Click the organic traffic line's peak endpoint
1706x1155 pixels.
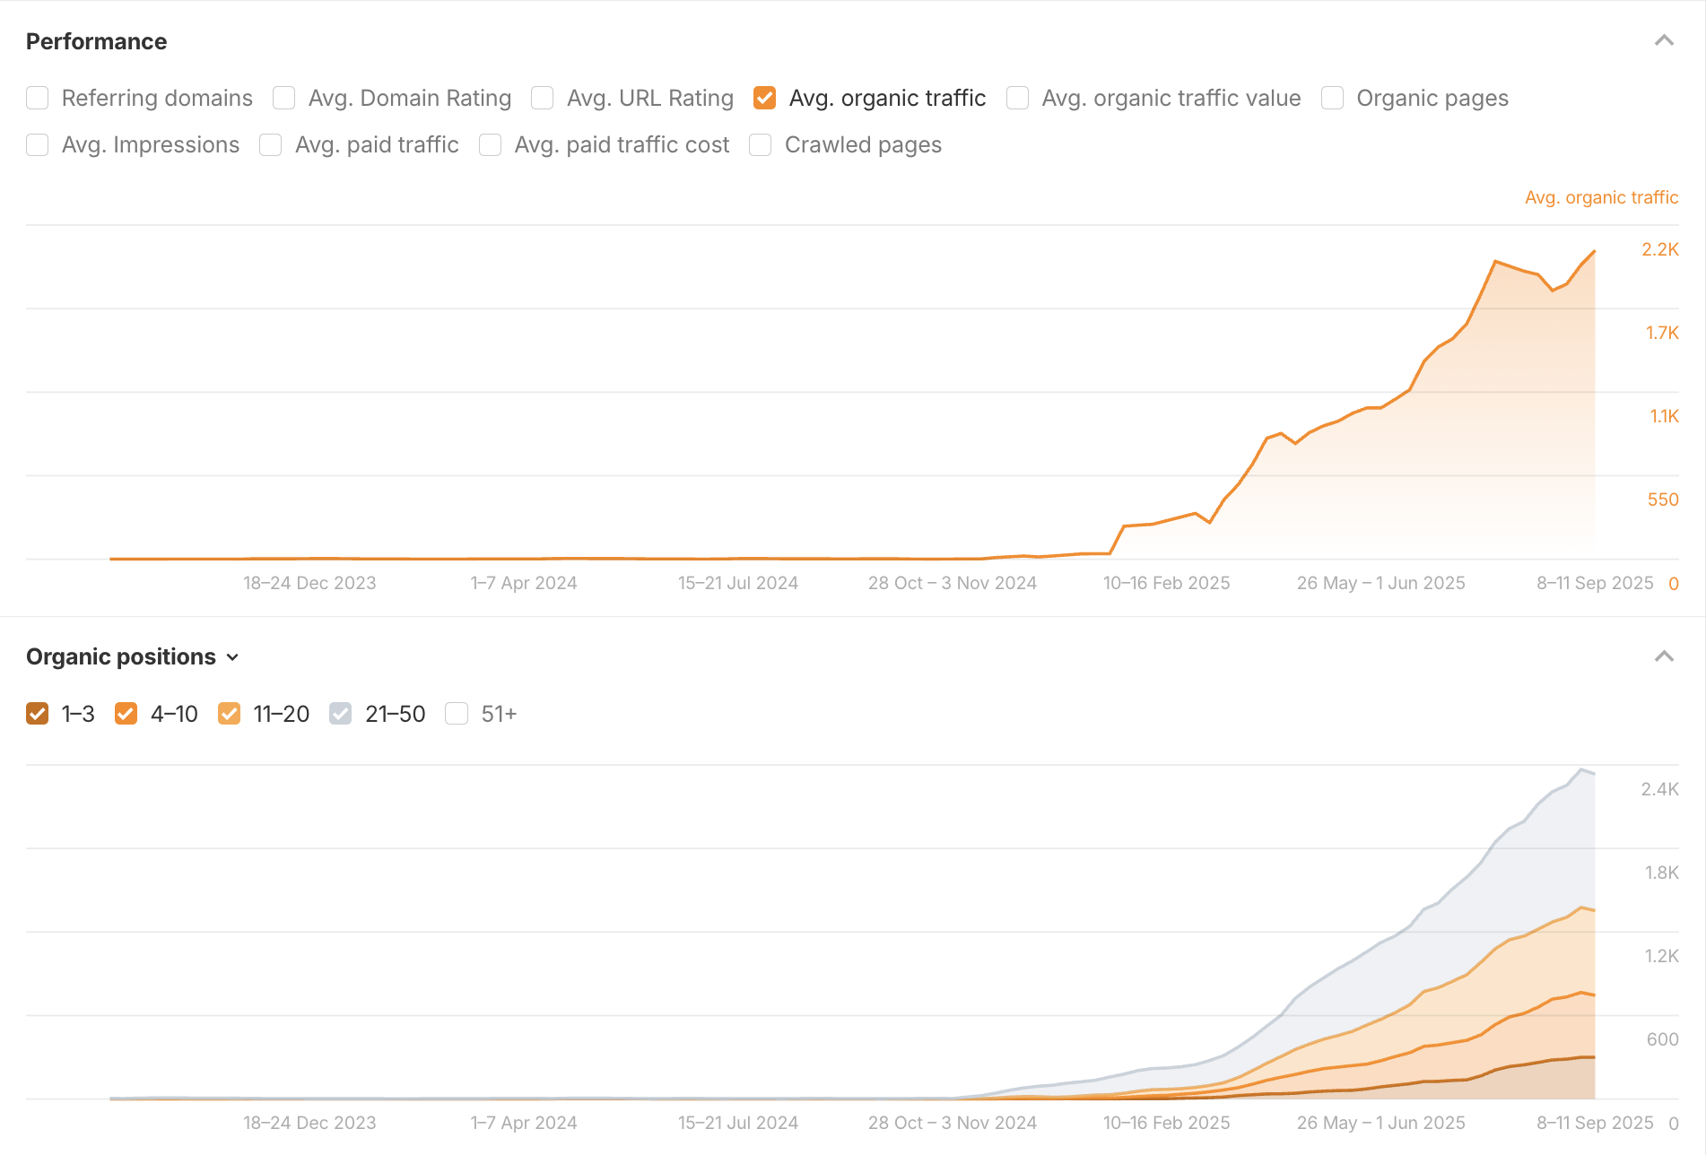1594,251
